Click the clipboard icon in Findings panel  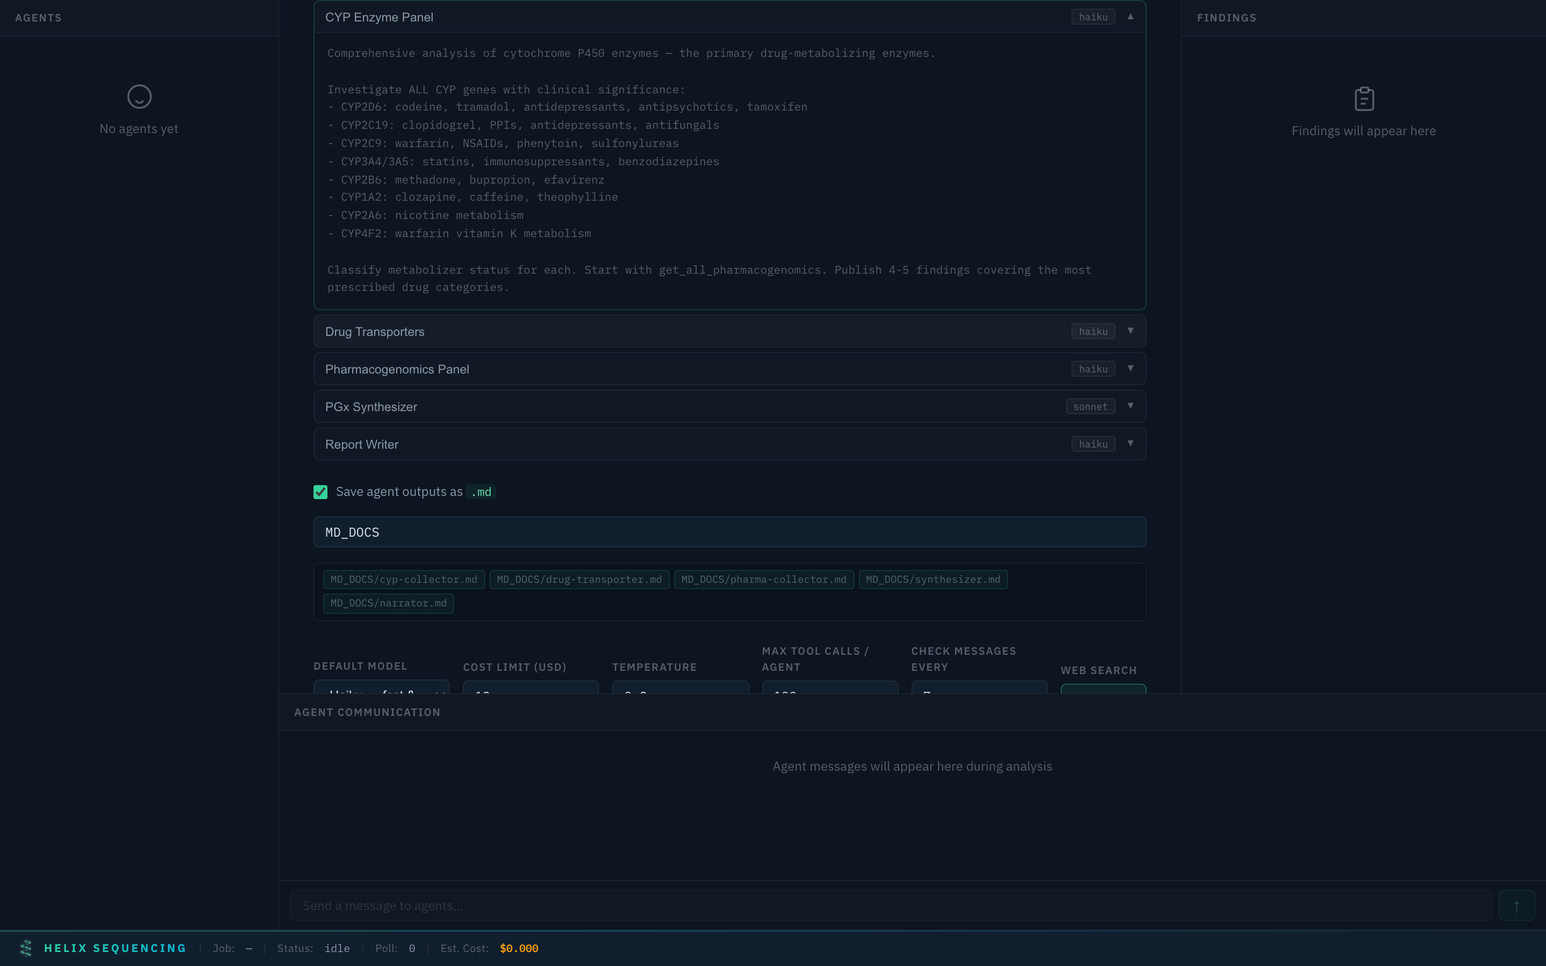(1364, 99)
